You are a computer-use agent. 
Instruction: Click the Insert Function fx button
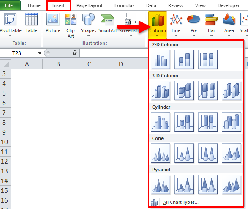[74, 53]
